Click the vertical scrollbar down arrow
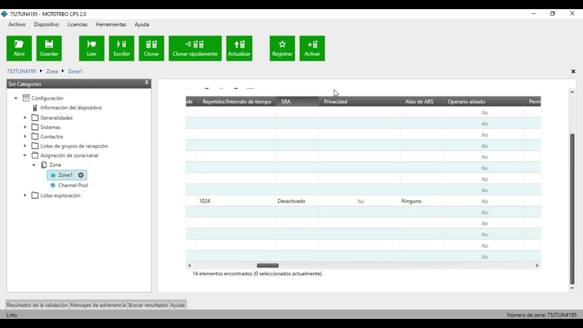The height and width of the screenshot is (328, 583). click(573, 288)
